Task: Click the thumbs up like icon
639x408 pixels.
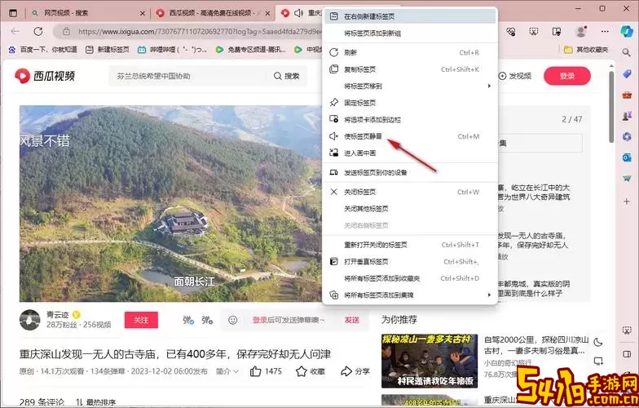Action: (256, 371)
